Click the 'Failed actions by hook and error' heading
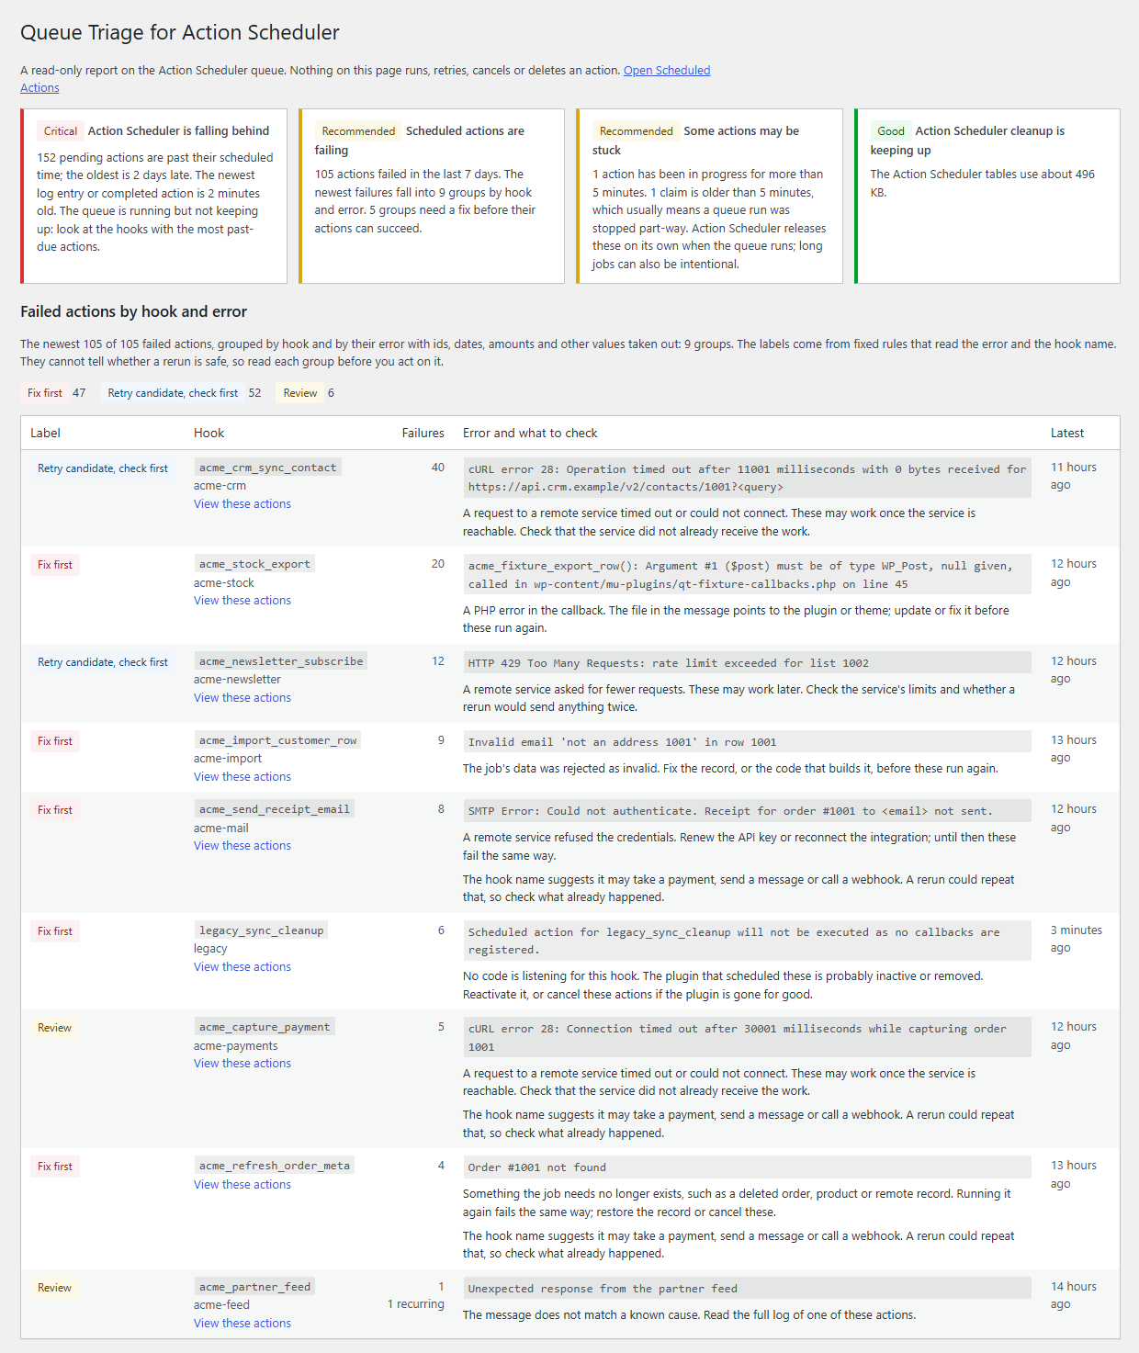This screenshot has width=1139, height=1353. (134, 312)
